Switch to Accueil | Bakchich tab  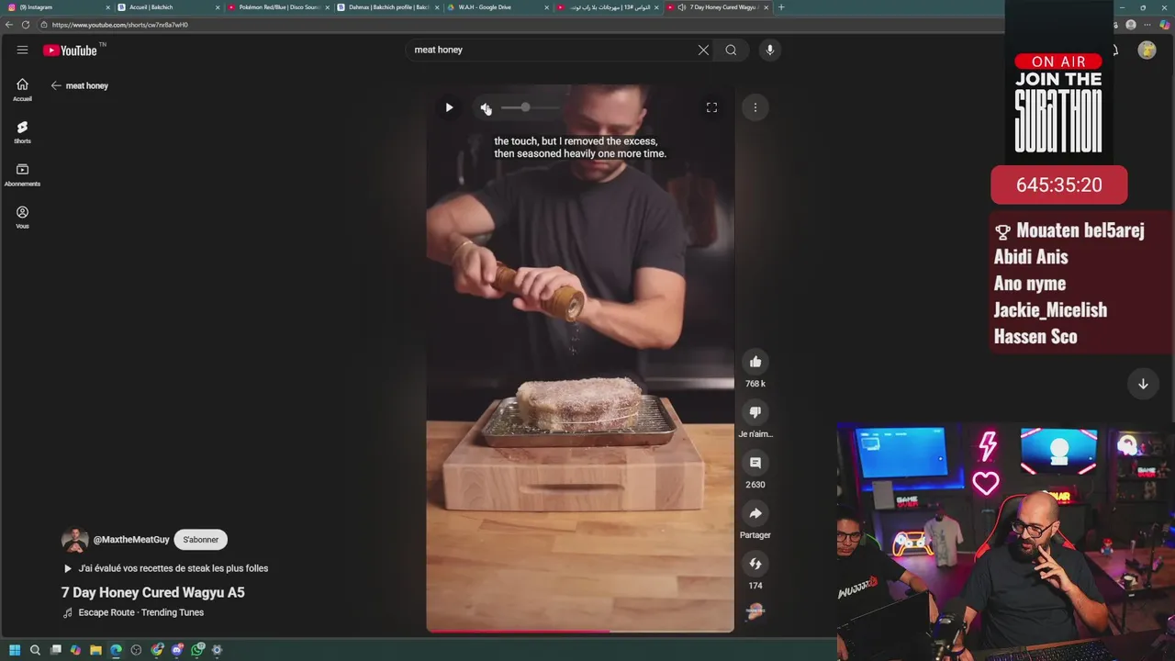coord(168,7)
